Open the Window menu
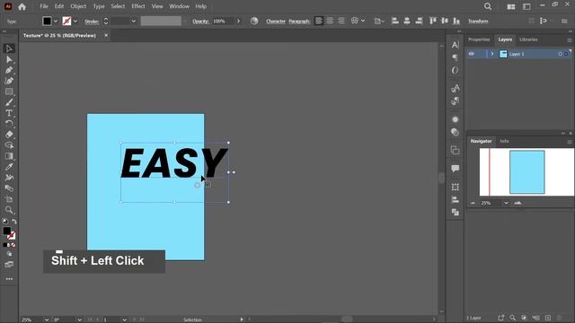575x323 pixels. tap(179, 6)
